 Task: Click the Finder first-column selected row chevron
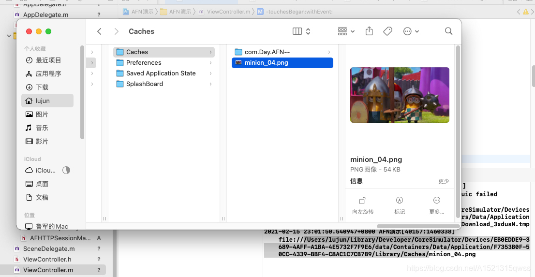(x=92, y=63)
